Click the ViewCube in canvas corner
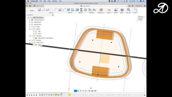 [x=140, y=19]
